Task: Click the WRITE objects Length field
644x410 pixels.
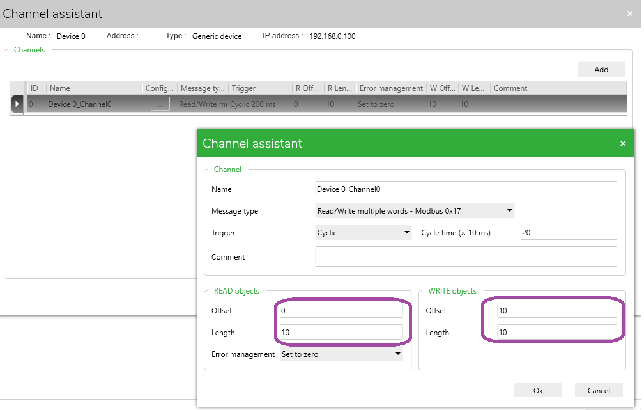Action: (557, 332)
